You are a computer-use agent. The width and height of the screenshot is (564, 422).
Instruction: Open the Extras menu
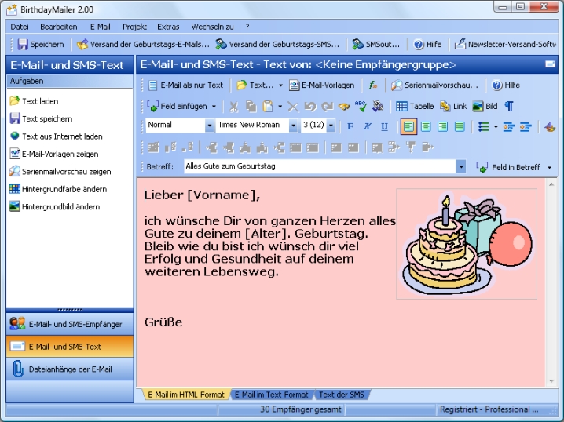(167, 26)
